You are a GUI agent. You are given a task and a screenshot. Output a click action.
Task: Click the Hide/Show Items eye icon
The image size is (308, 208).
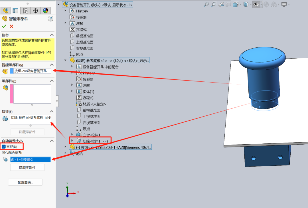256,5
